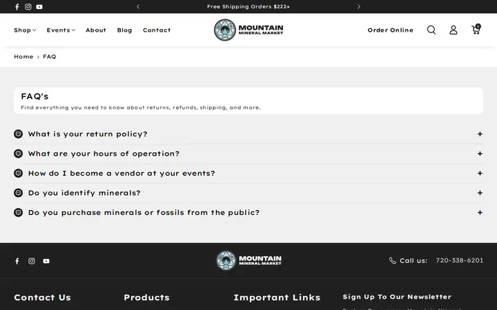497x310 pixels.
Task: Open the account user icon
Action: coord(454,30)
